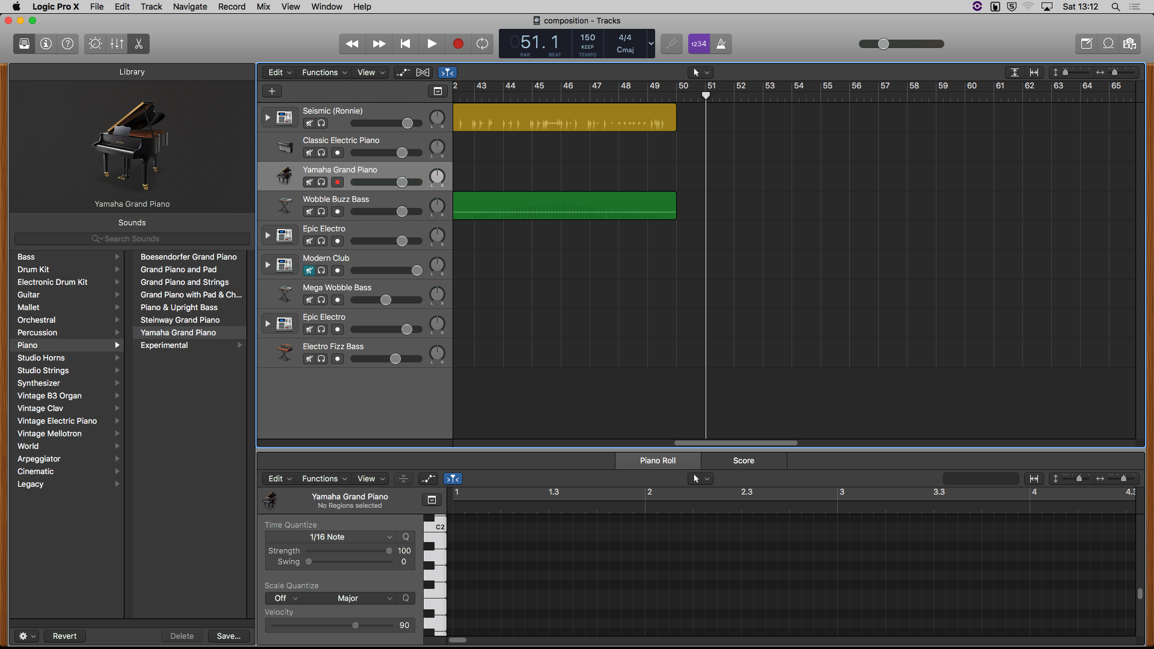Screen dimensions: 1154x649
Task: Open the Smart Controls button
Action: pos(95,44)
